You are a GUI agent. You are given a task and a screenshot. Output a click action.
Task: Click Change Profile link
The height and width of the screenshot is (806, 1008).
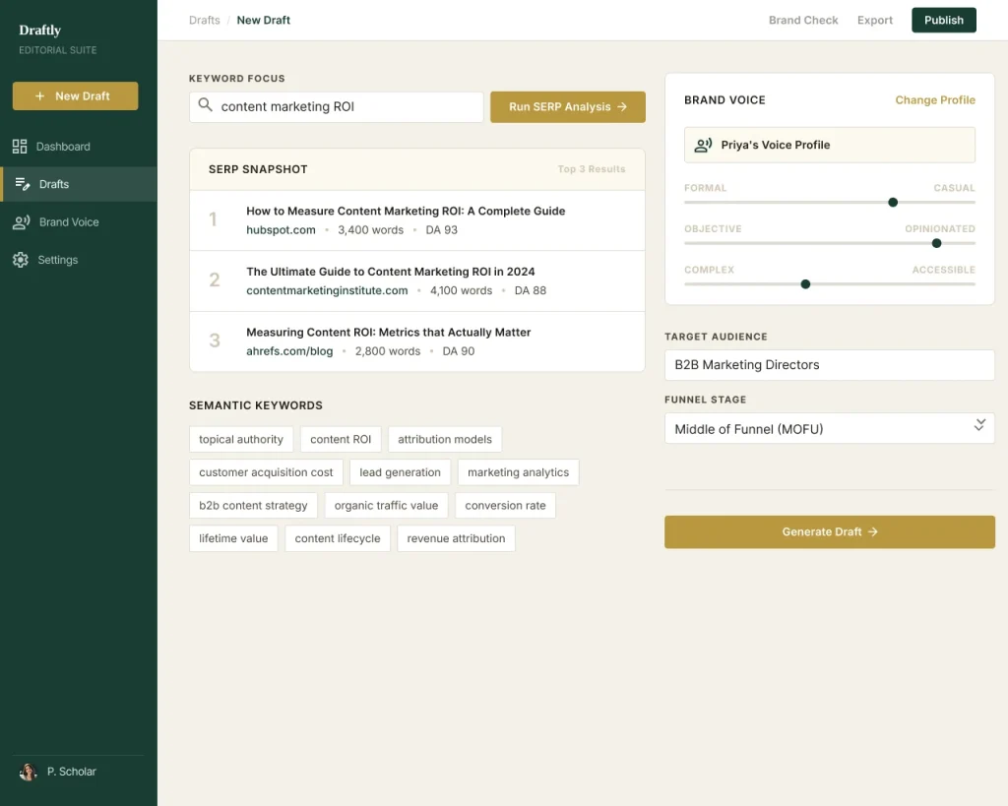[x=935, y=99]
